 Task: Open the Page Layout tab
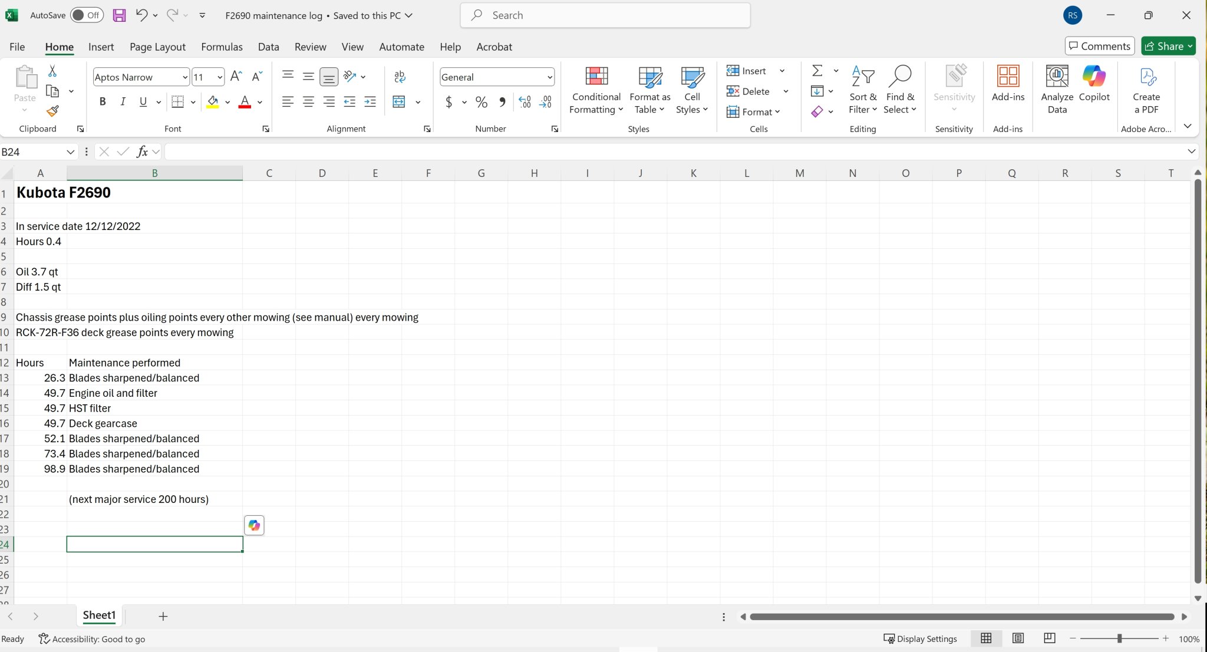coord(157,47)
